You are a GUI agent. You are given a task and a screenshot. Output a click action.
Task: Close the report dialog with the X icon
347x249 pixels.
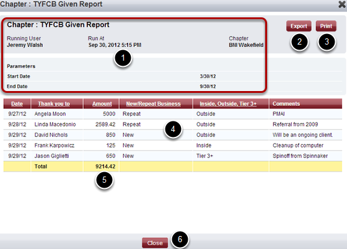(342, 4)
